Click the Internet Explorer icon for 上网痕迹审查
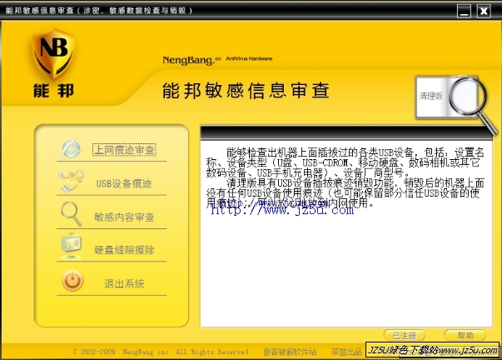502x360 pixels. tap(71, 149)
